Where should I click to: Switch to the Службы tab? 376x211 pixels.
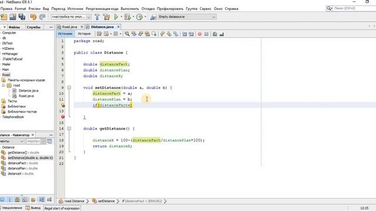point(33,27)
